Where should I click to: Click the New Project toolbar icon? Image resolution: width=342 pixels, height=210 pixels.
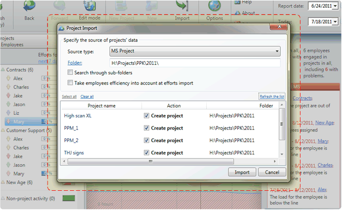[x=122, y=6]
